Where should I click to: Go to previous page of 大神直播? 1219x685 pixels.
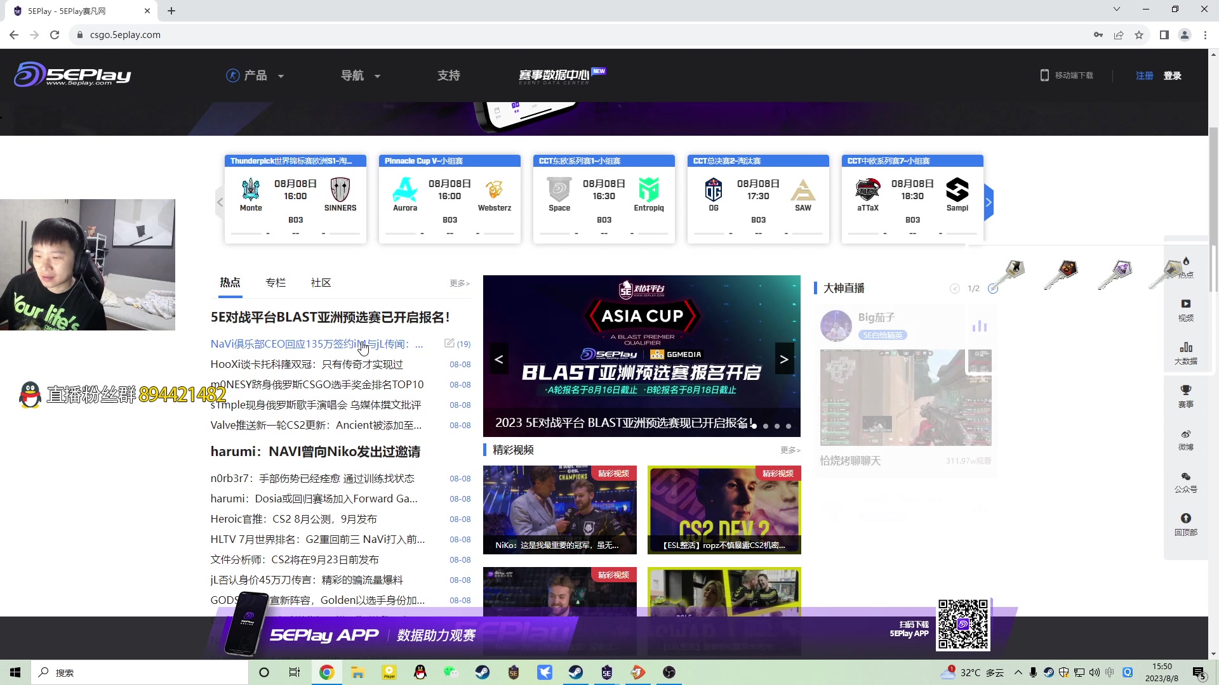coord(955,289)
